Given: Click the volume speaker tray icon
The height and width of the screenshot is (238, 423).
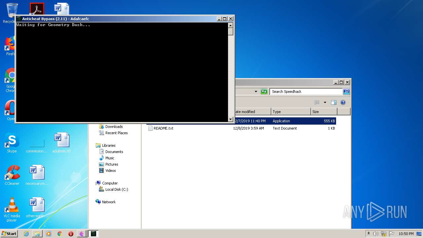Looking at the screenshot, I should (375, 234).
